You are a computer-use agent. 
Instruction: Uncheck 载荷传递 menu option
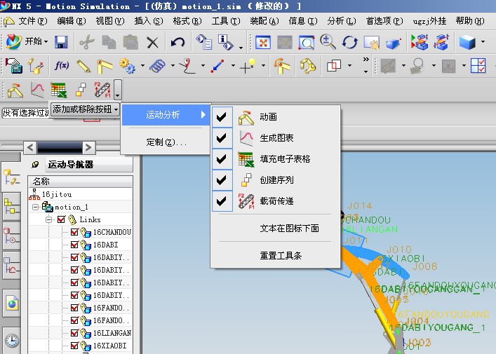(x=222, y=201)
